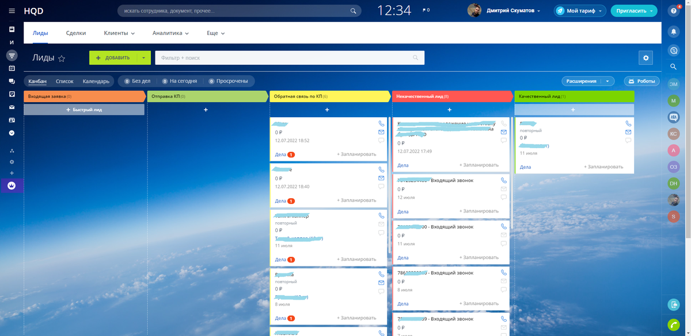Open the calendar icon in left sidebar
Viewport: 691px width, 336px height.
tap(12, 68)
